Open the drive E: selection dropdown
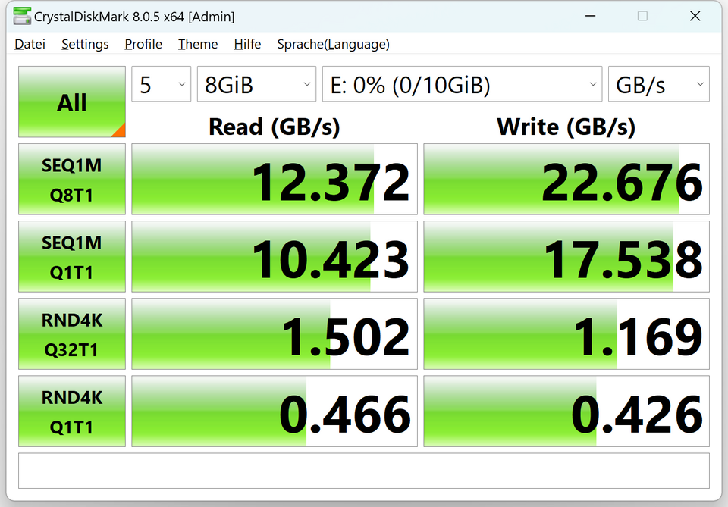The image size is (728, 507). (462, 84)
